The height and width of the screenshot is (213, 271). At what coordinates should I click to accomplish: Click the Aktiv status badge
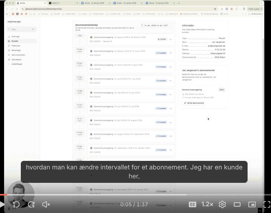point(222,90)
